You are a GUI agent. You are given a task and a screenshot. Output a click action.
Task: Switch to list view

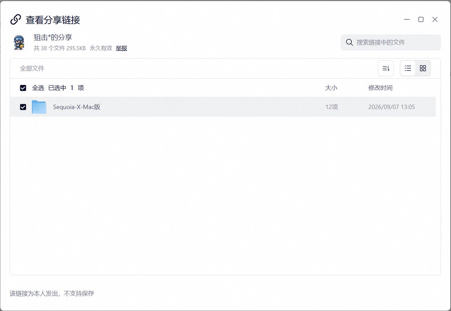pos(408,68)
